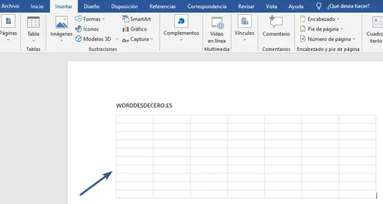Open the Complementos add-ins icon
The image size is (383, 204).
181,21
